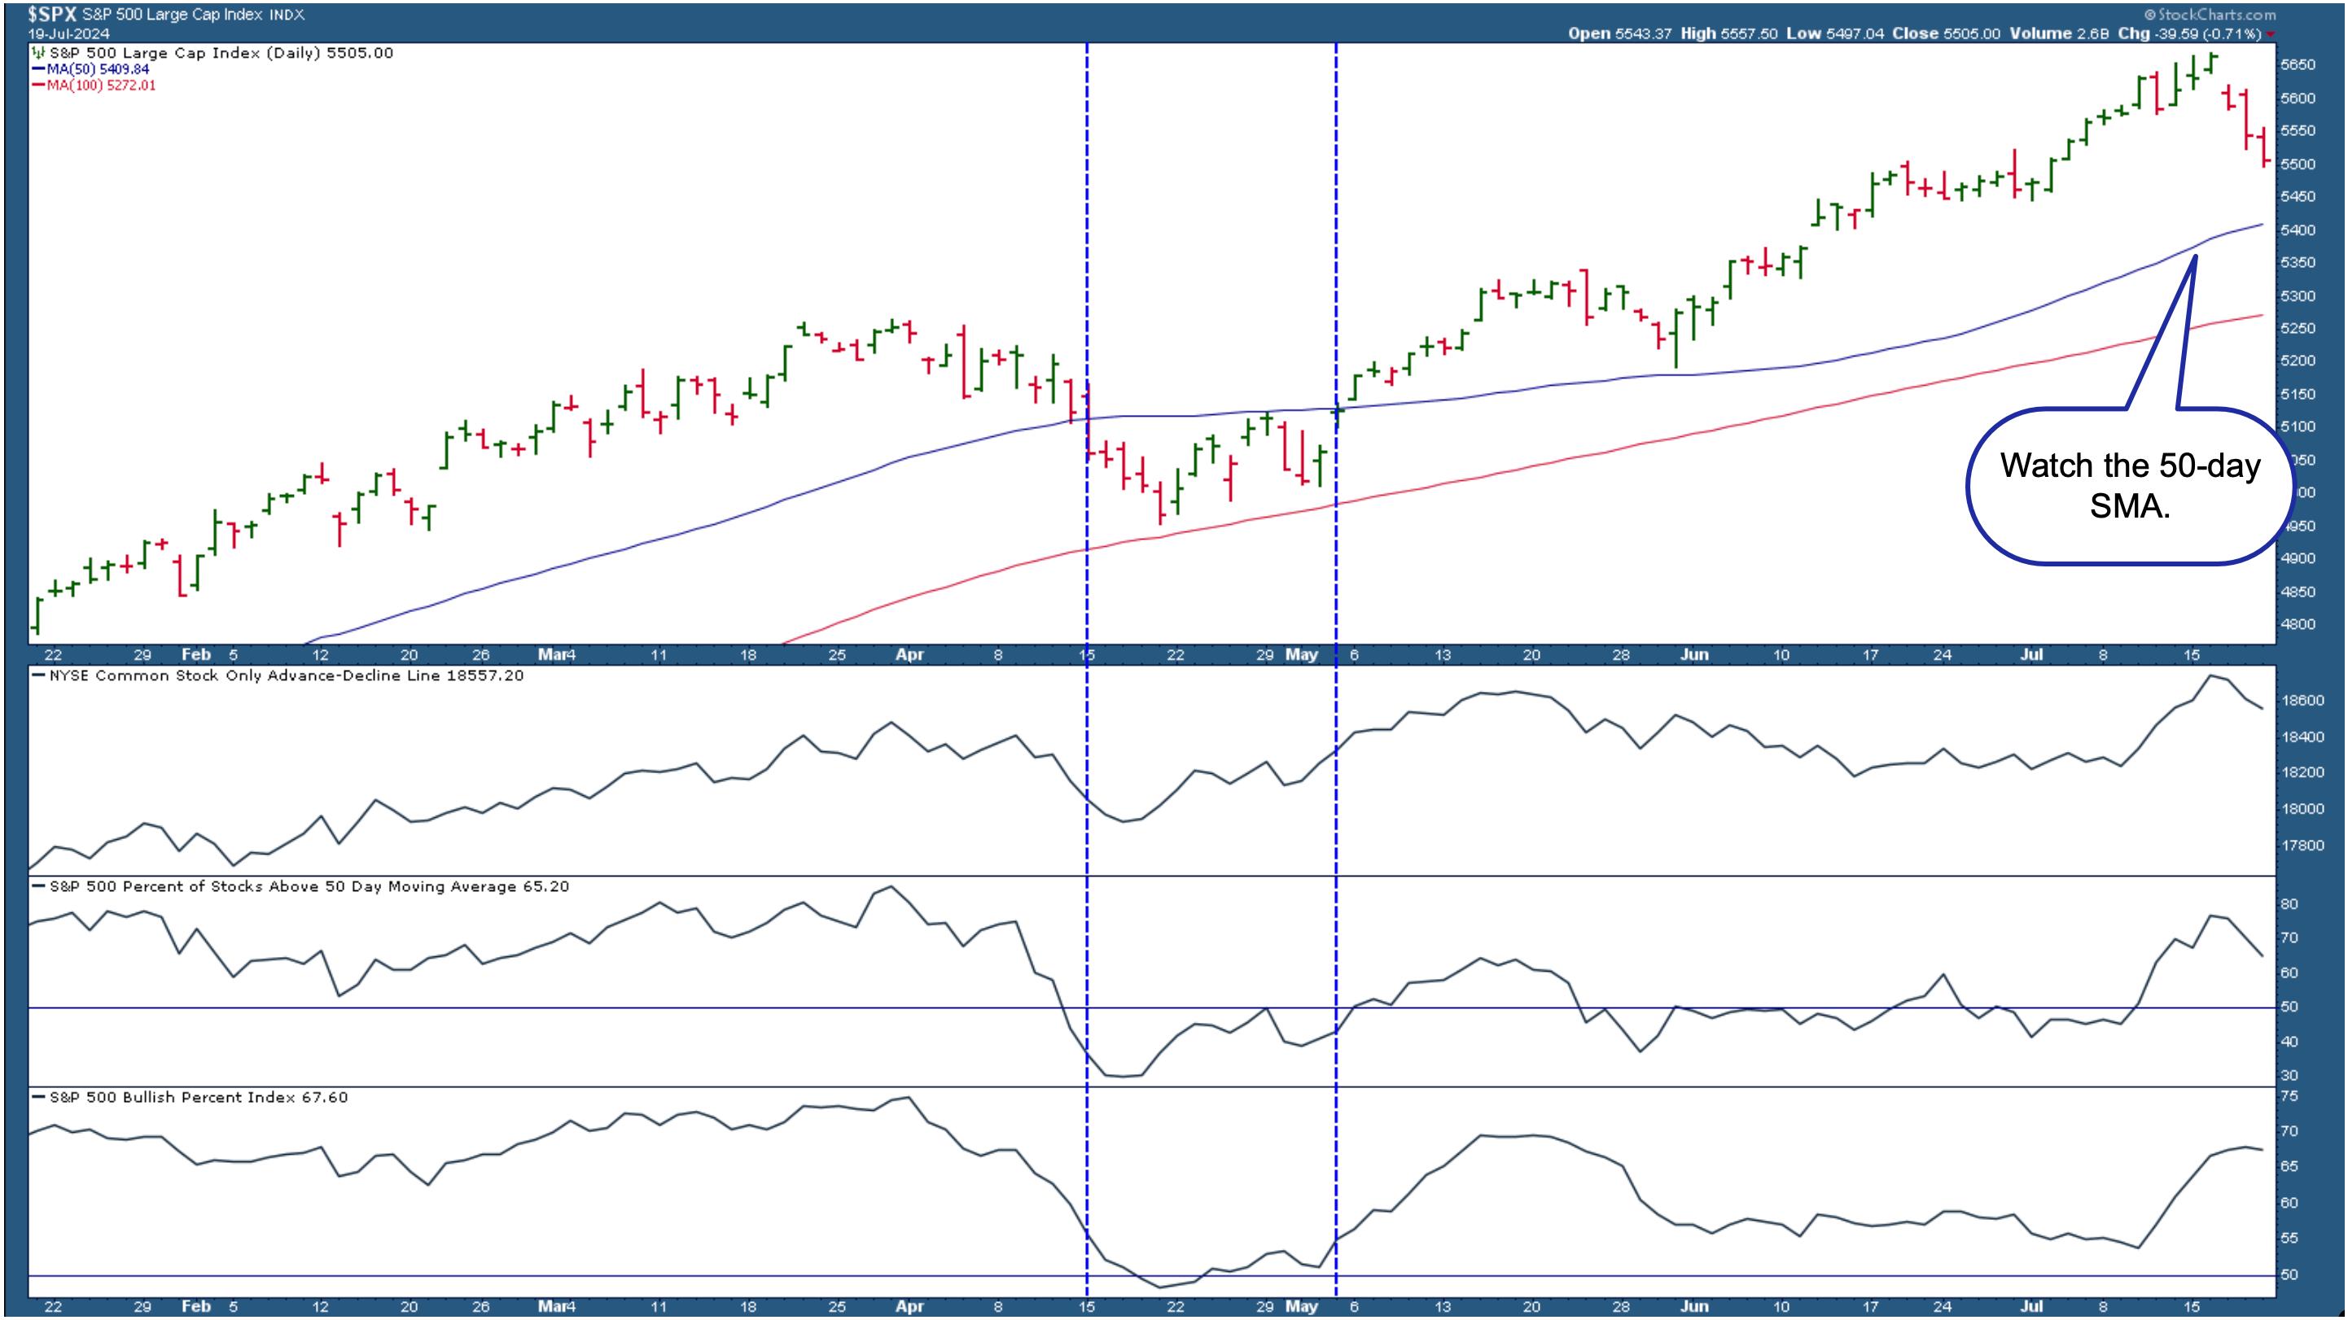The width and height of the screenshot is (2348, 1320).
Task: Click the red MA(100) legend line marker
Action: point(37,85)
